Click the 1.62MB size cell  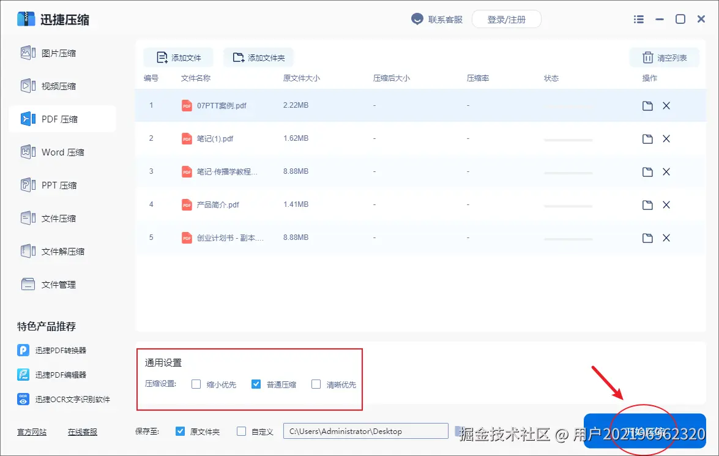[296, 138]
